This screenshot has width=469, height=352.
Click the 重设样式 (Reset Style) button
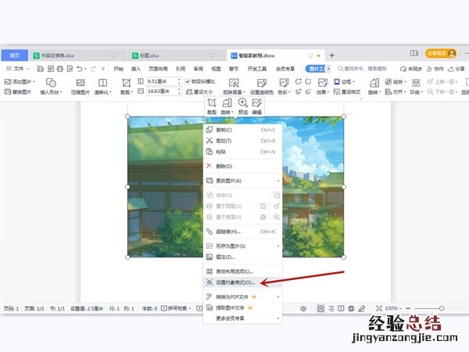pyautogui.click(x=347, y=92)
